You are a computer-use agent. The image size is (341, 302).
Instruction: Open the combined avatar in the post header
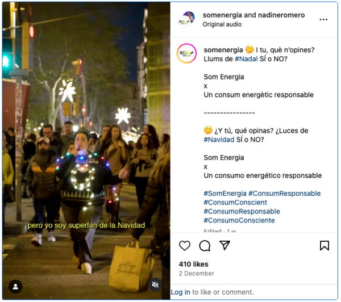pos(186,19)
